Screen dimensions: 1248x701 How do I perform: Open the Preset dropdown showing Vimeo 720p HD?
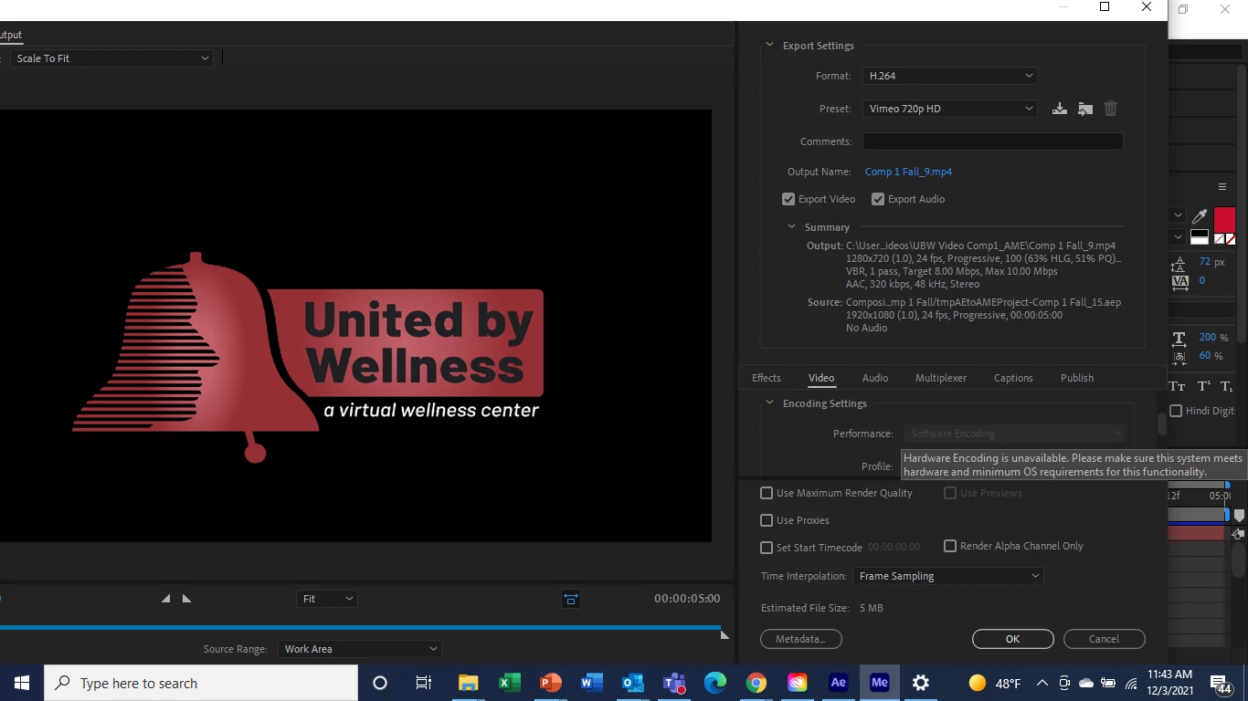949,109
